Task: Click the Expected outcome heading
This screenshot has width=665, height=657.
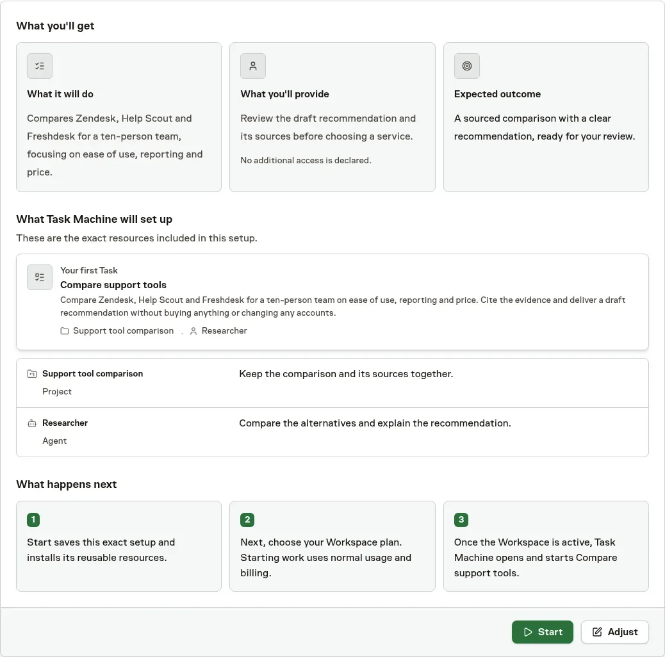Action: tap(498, 94)
